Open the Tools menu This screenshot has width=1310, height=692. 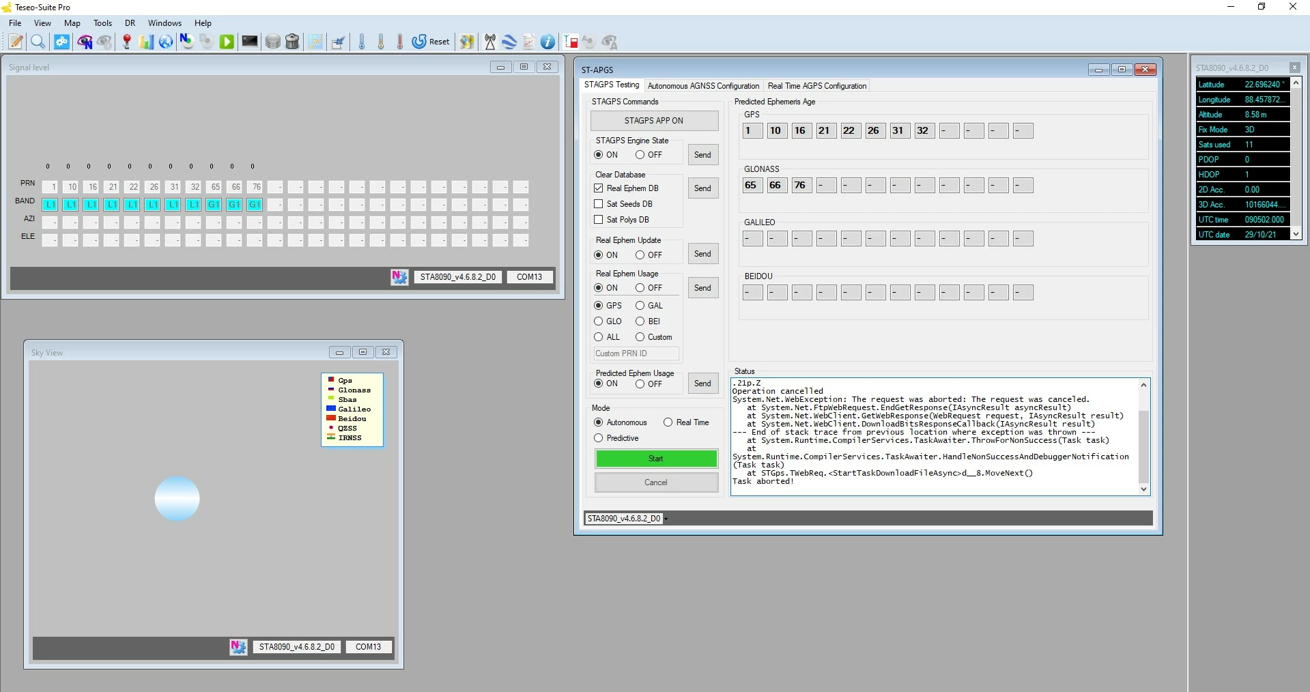tap(102, 23)
